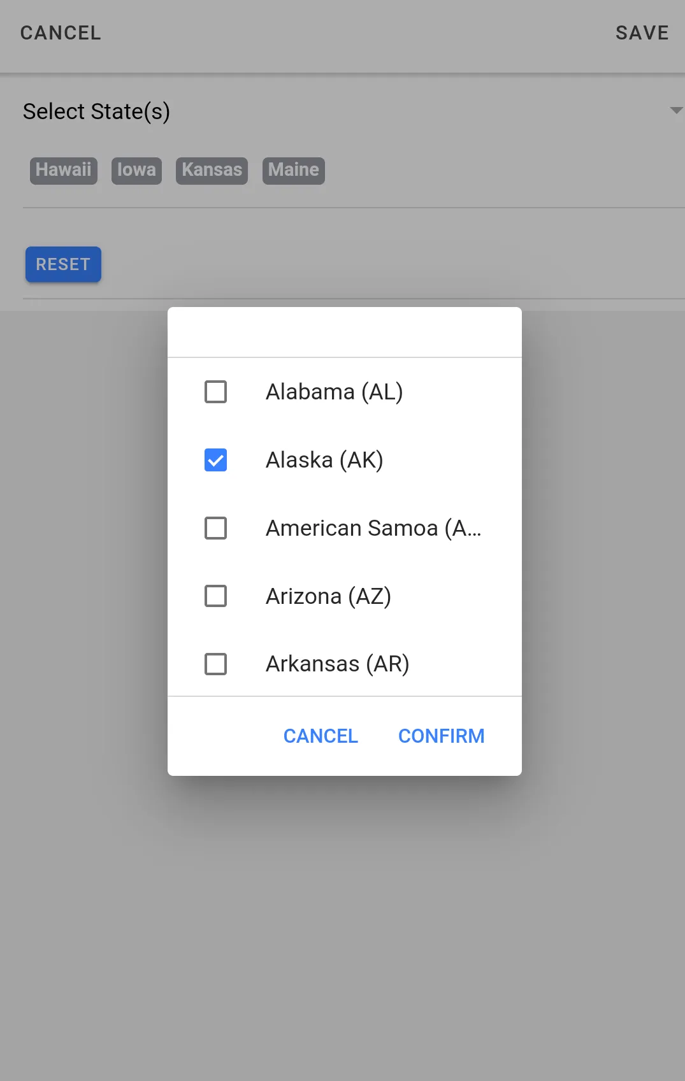Click the Kansas chip
Screen dimensions: 685x1081
pos(212,171)
